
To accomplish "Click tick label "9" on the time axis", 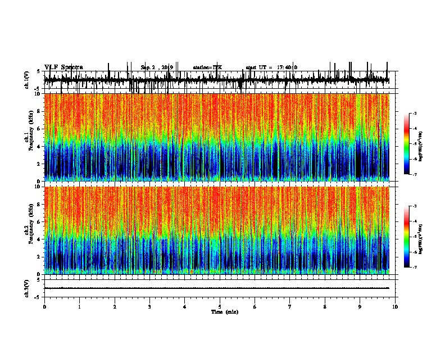I will (360, 307).
